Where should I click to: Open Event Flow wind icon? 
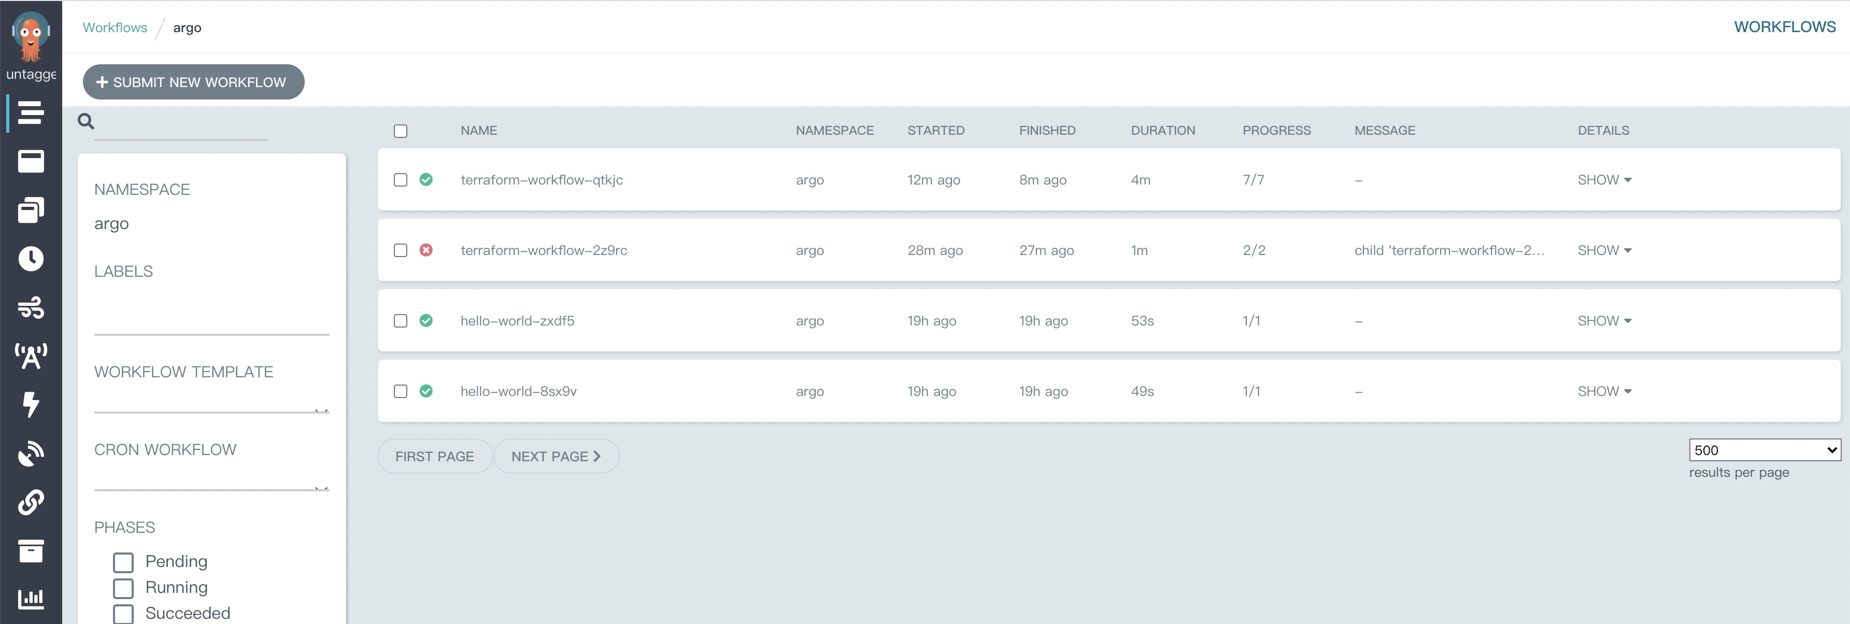[30, 307]
